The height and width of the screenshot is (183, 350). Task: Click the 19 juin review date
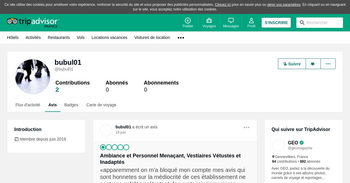click(x=121, y=132)
